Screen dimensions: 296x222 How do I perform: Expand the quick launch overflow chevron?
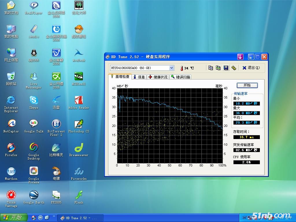[x=54, y=216]
